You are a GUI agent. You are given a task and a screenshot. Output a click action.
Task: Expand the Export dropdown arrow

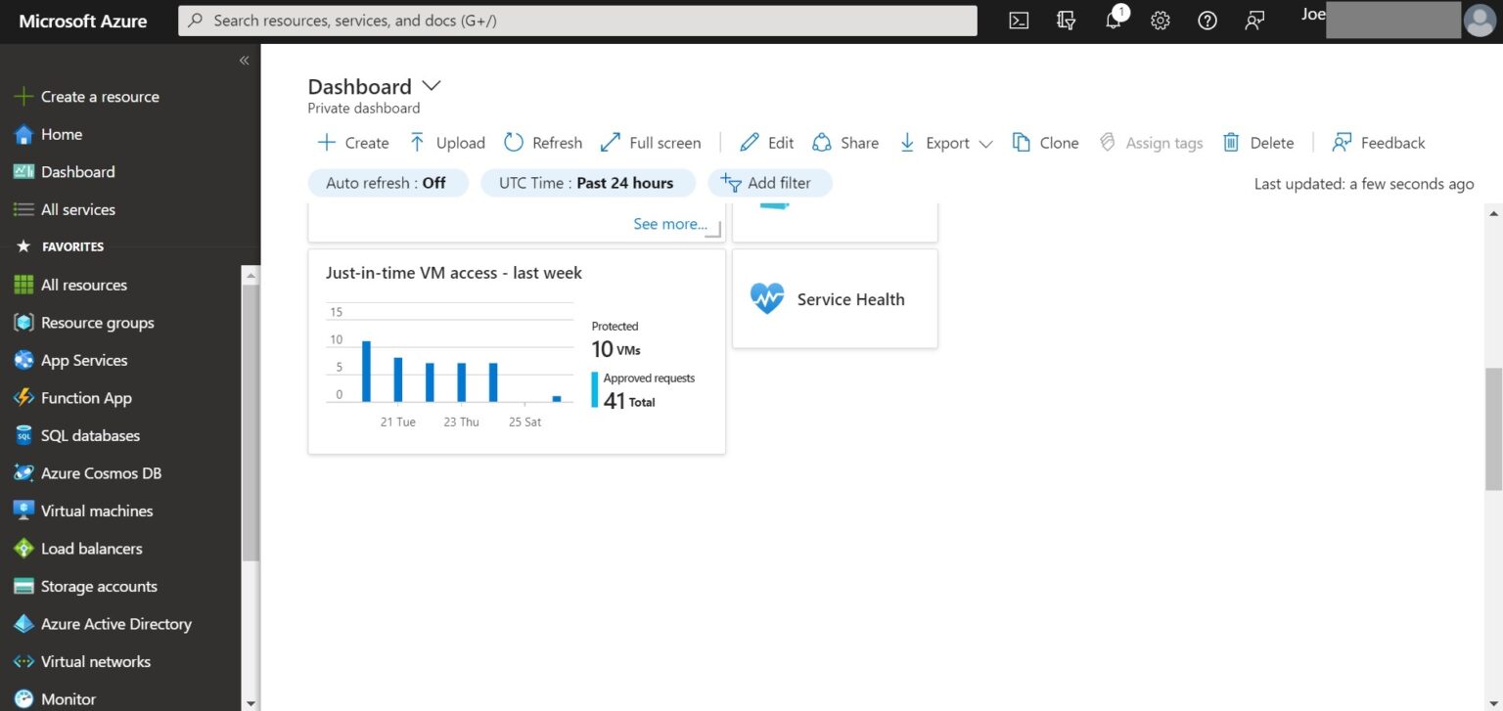click(986, 143)
